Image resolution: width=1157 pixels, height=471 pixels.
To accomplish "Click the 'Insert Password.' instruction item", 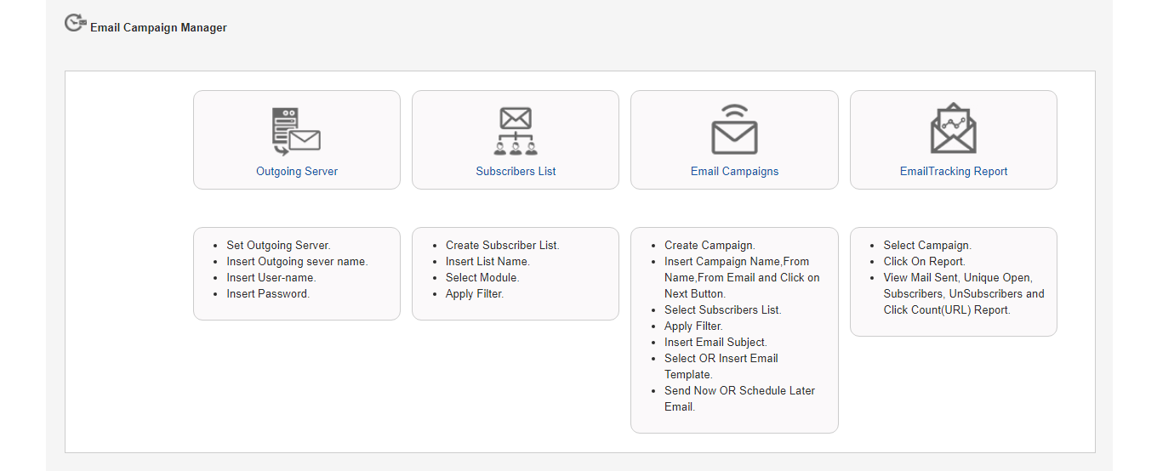I will [x=268, y=293].
